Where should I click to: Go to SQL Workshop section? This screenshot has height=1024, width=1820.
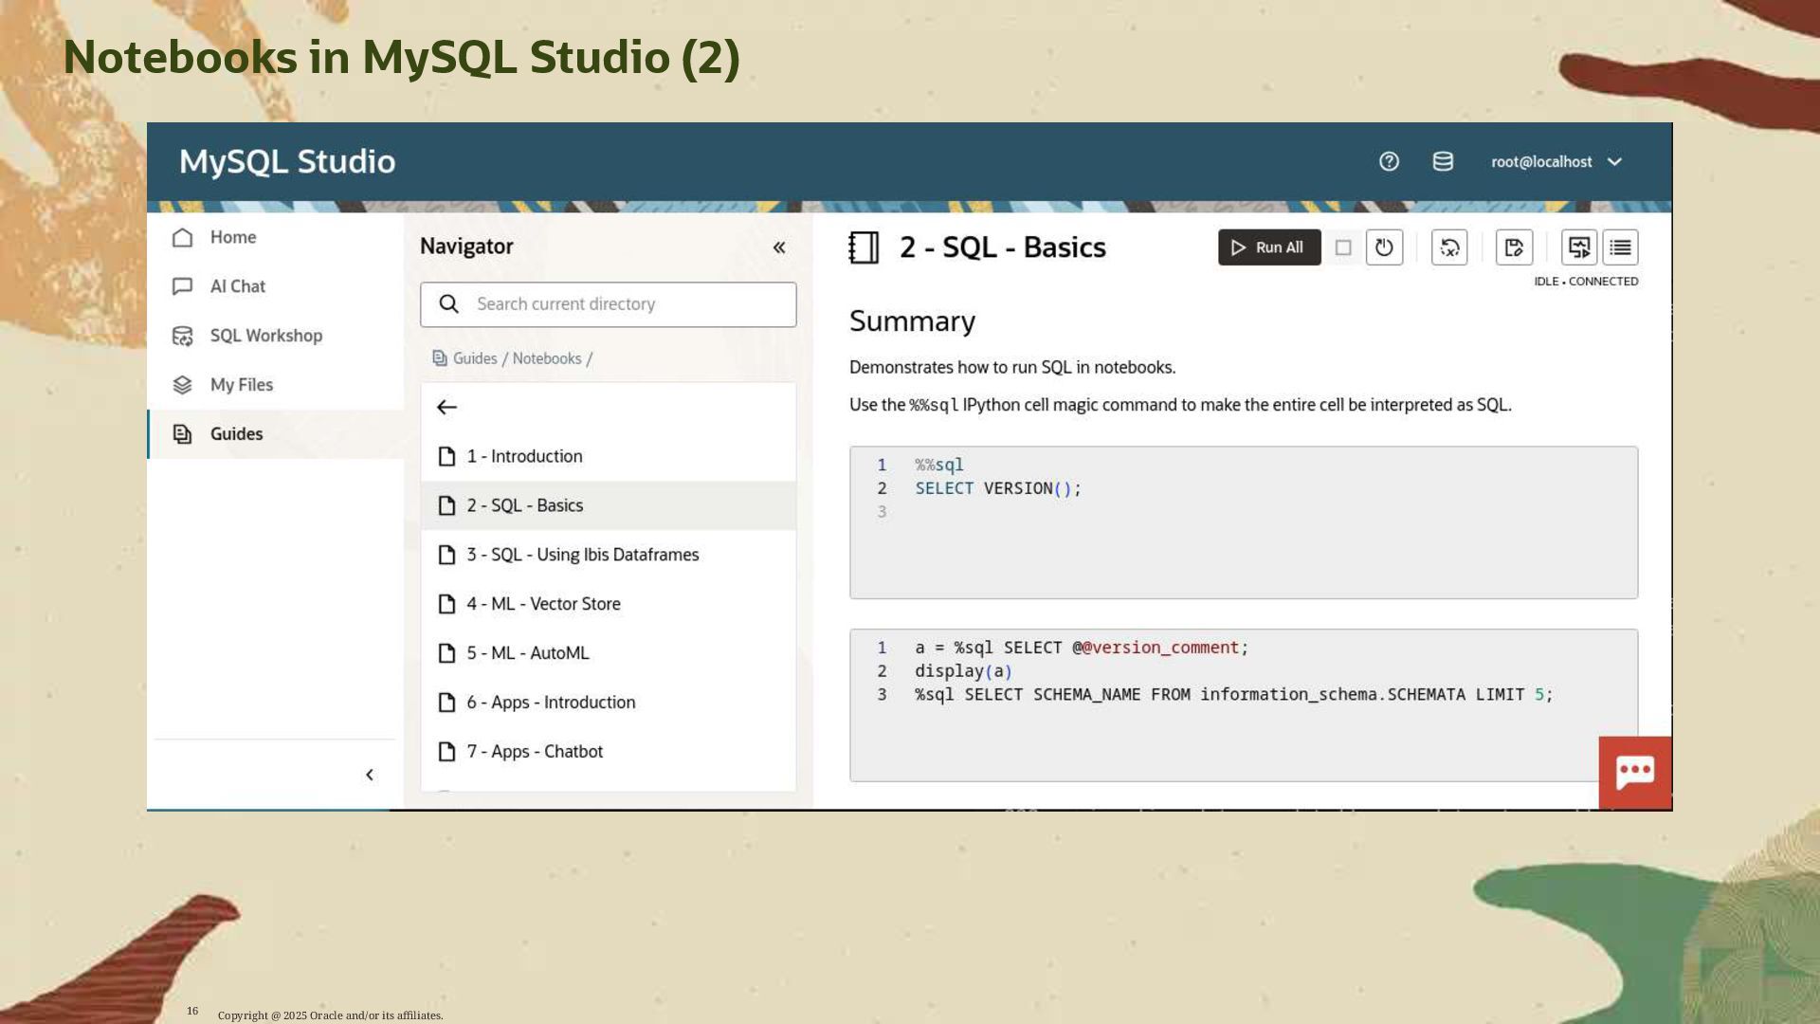pyautogui.click(x=265, y=336)
